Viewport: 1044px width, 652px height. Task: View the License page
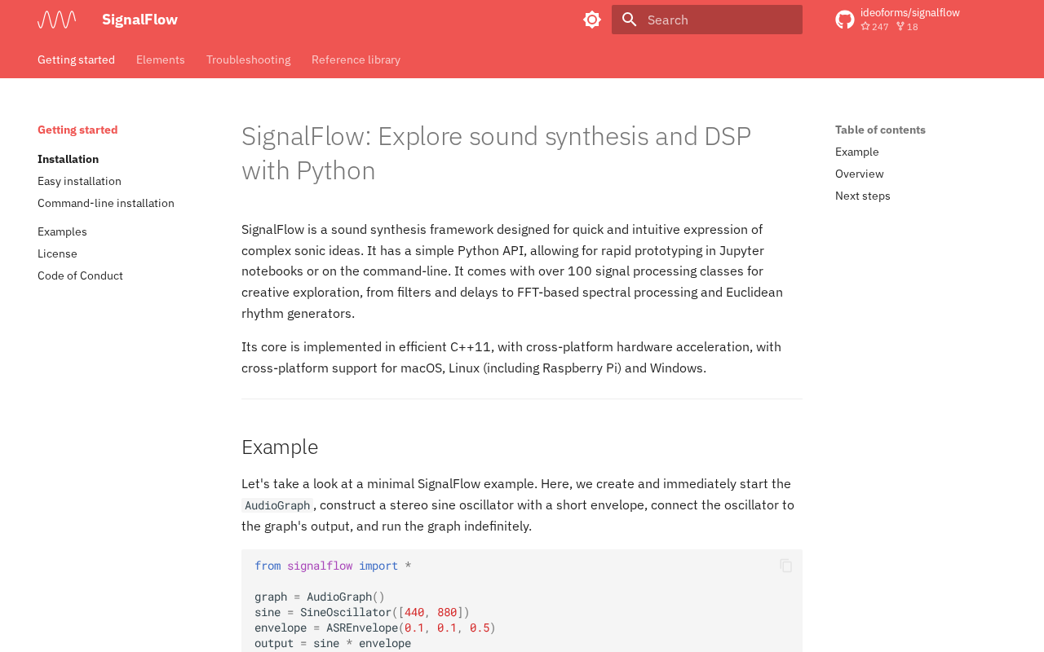click(57, 253)
